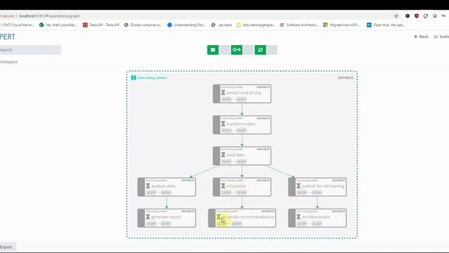Click the job chain name at graph top-left
Screen dimensions: 449x253
click(x=152, y=78)
